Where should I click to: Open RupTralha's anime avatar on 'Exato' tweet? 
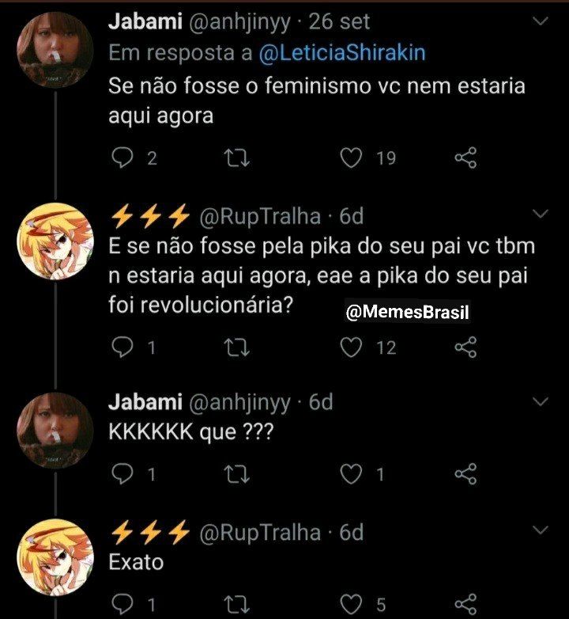coord(55,557)
